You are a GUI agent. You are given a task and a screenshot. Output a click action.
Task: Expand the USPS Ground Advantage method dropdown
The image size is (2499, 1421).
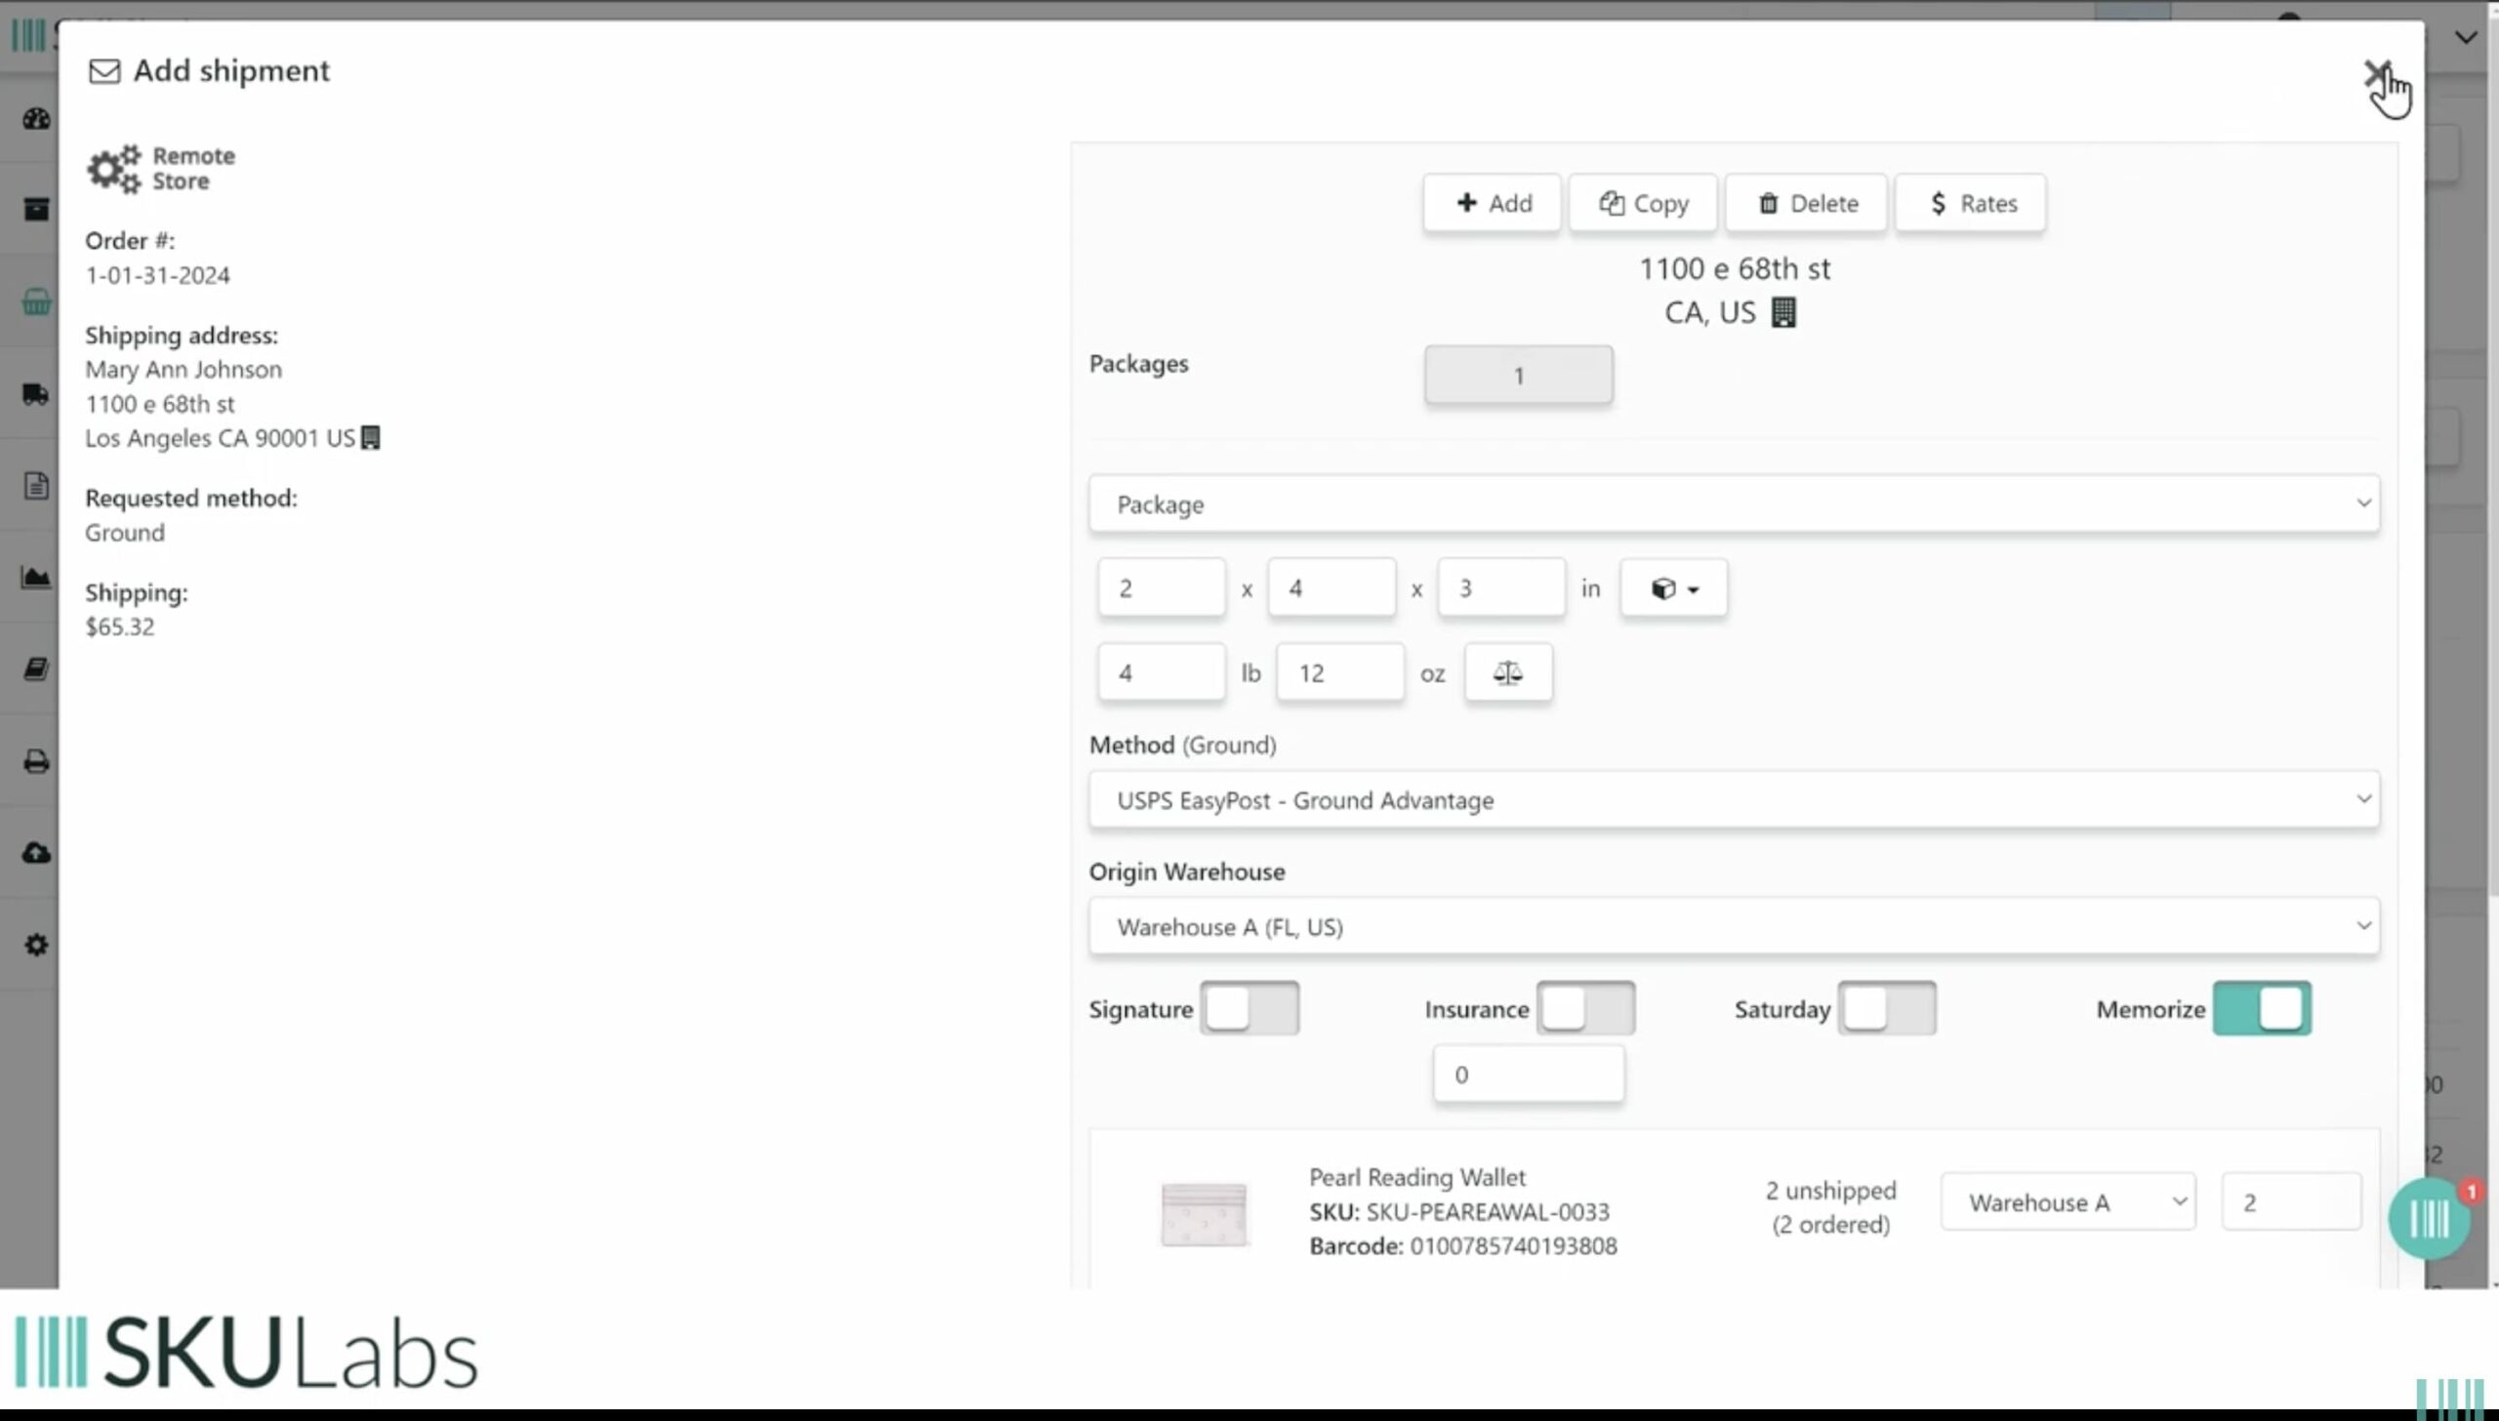1734,800
